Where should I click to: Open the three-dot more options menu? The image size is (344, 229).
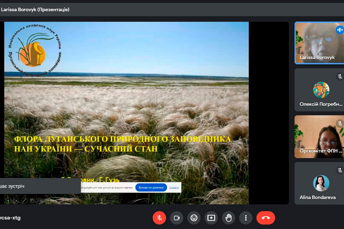246,218
